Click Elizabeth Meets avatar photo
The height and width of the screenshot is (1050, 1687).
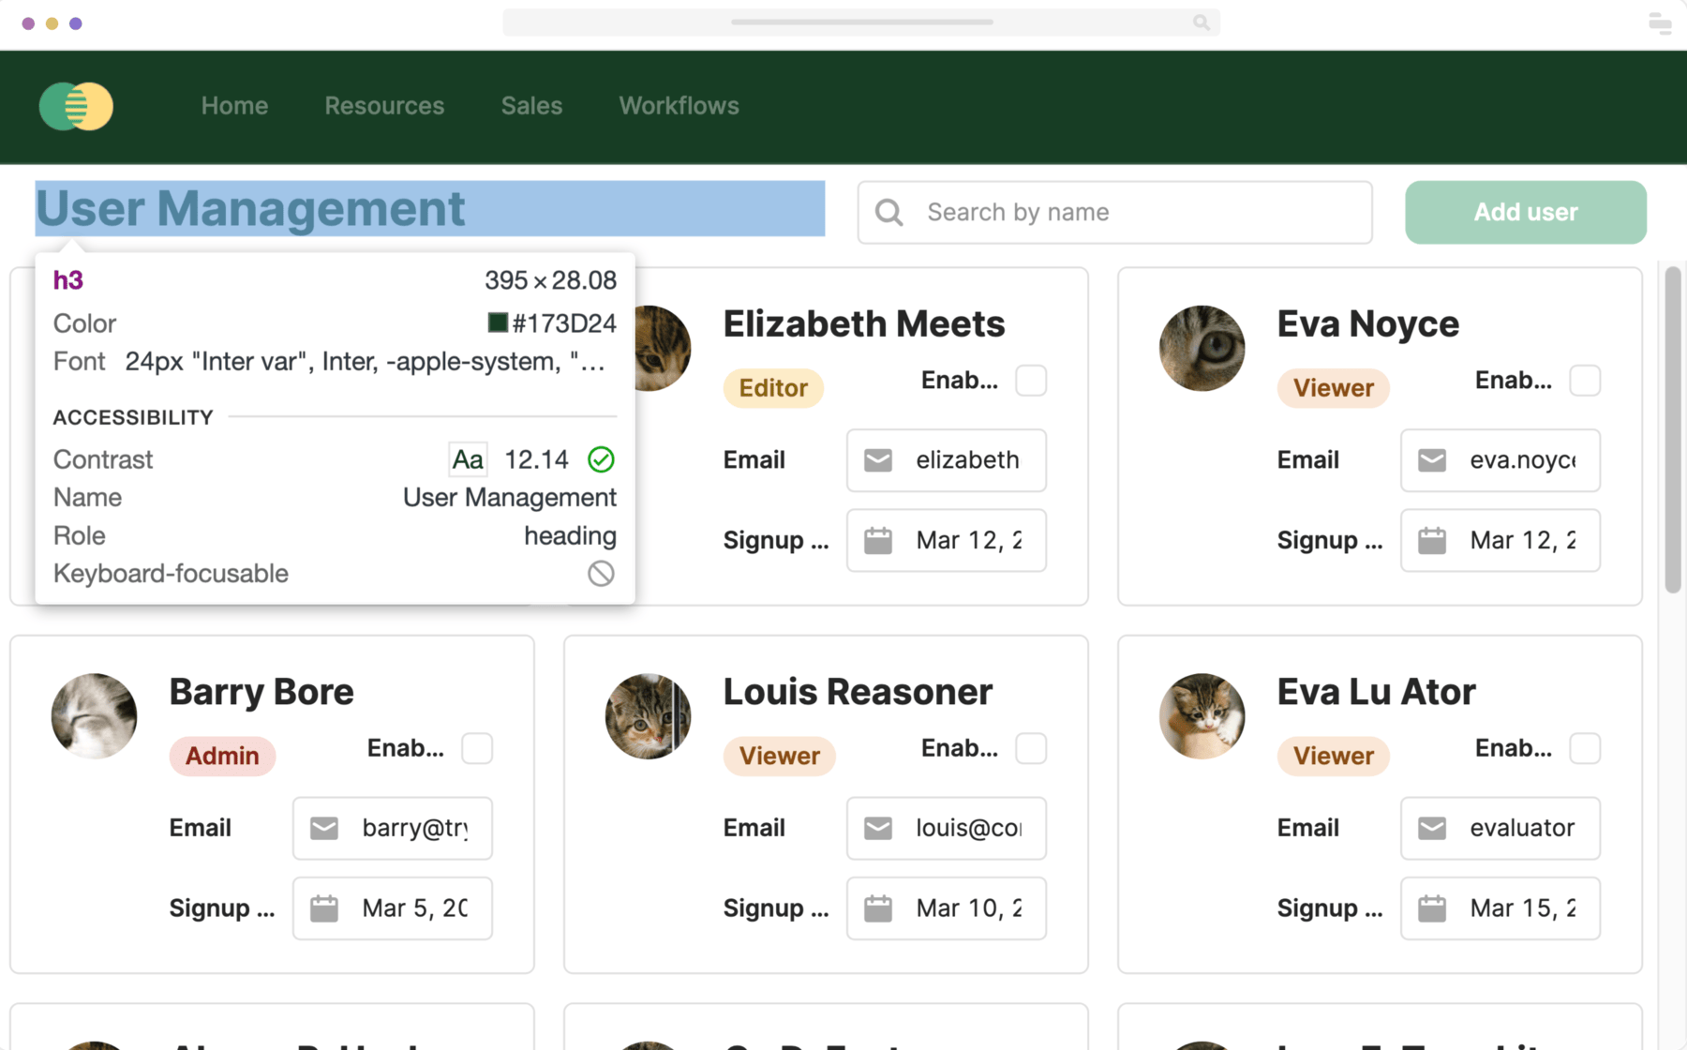pyautogui.click(x=664, y=348)
